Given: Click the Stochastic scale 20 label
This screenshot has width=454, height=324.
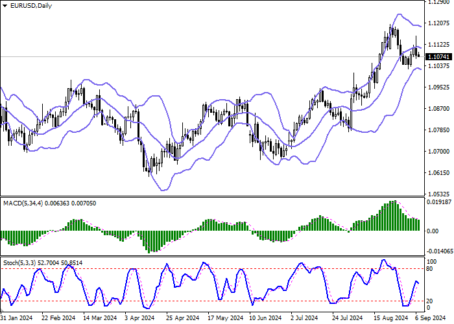Looking at the screenshot, I should tap(429, 301).
